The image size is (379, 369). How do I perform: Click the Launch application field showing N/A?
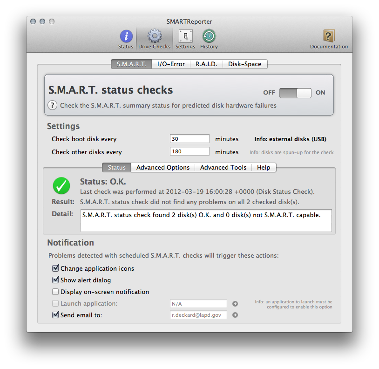click(198, 304)
